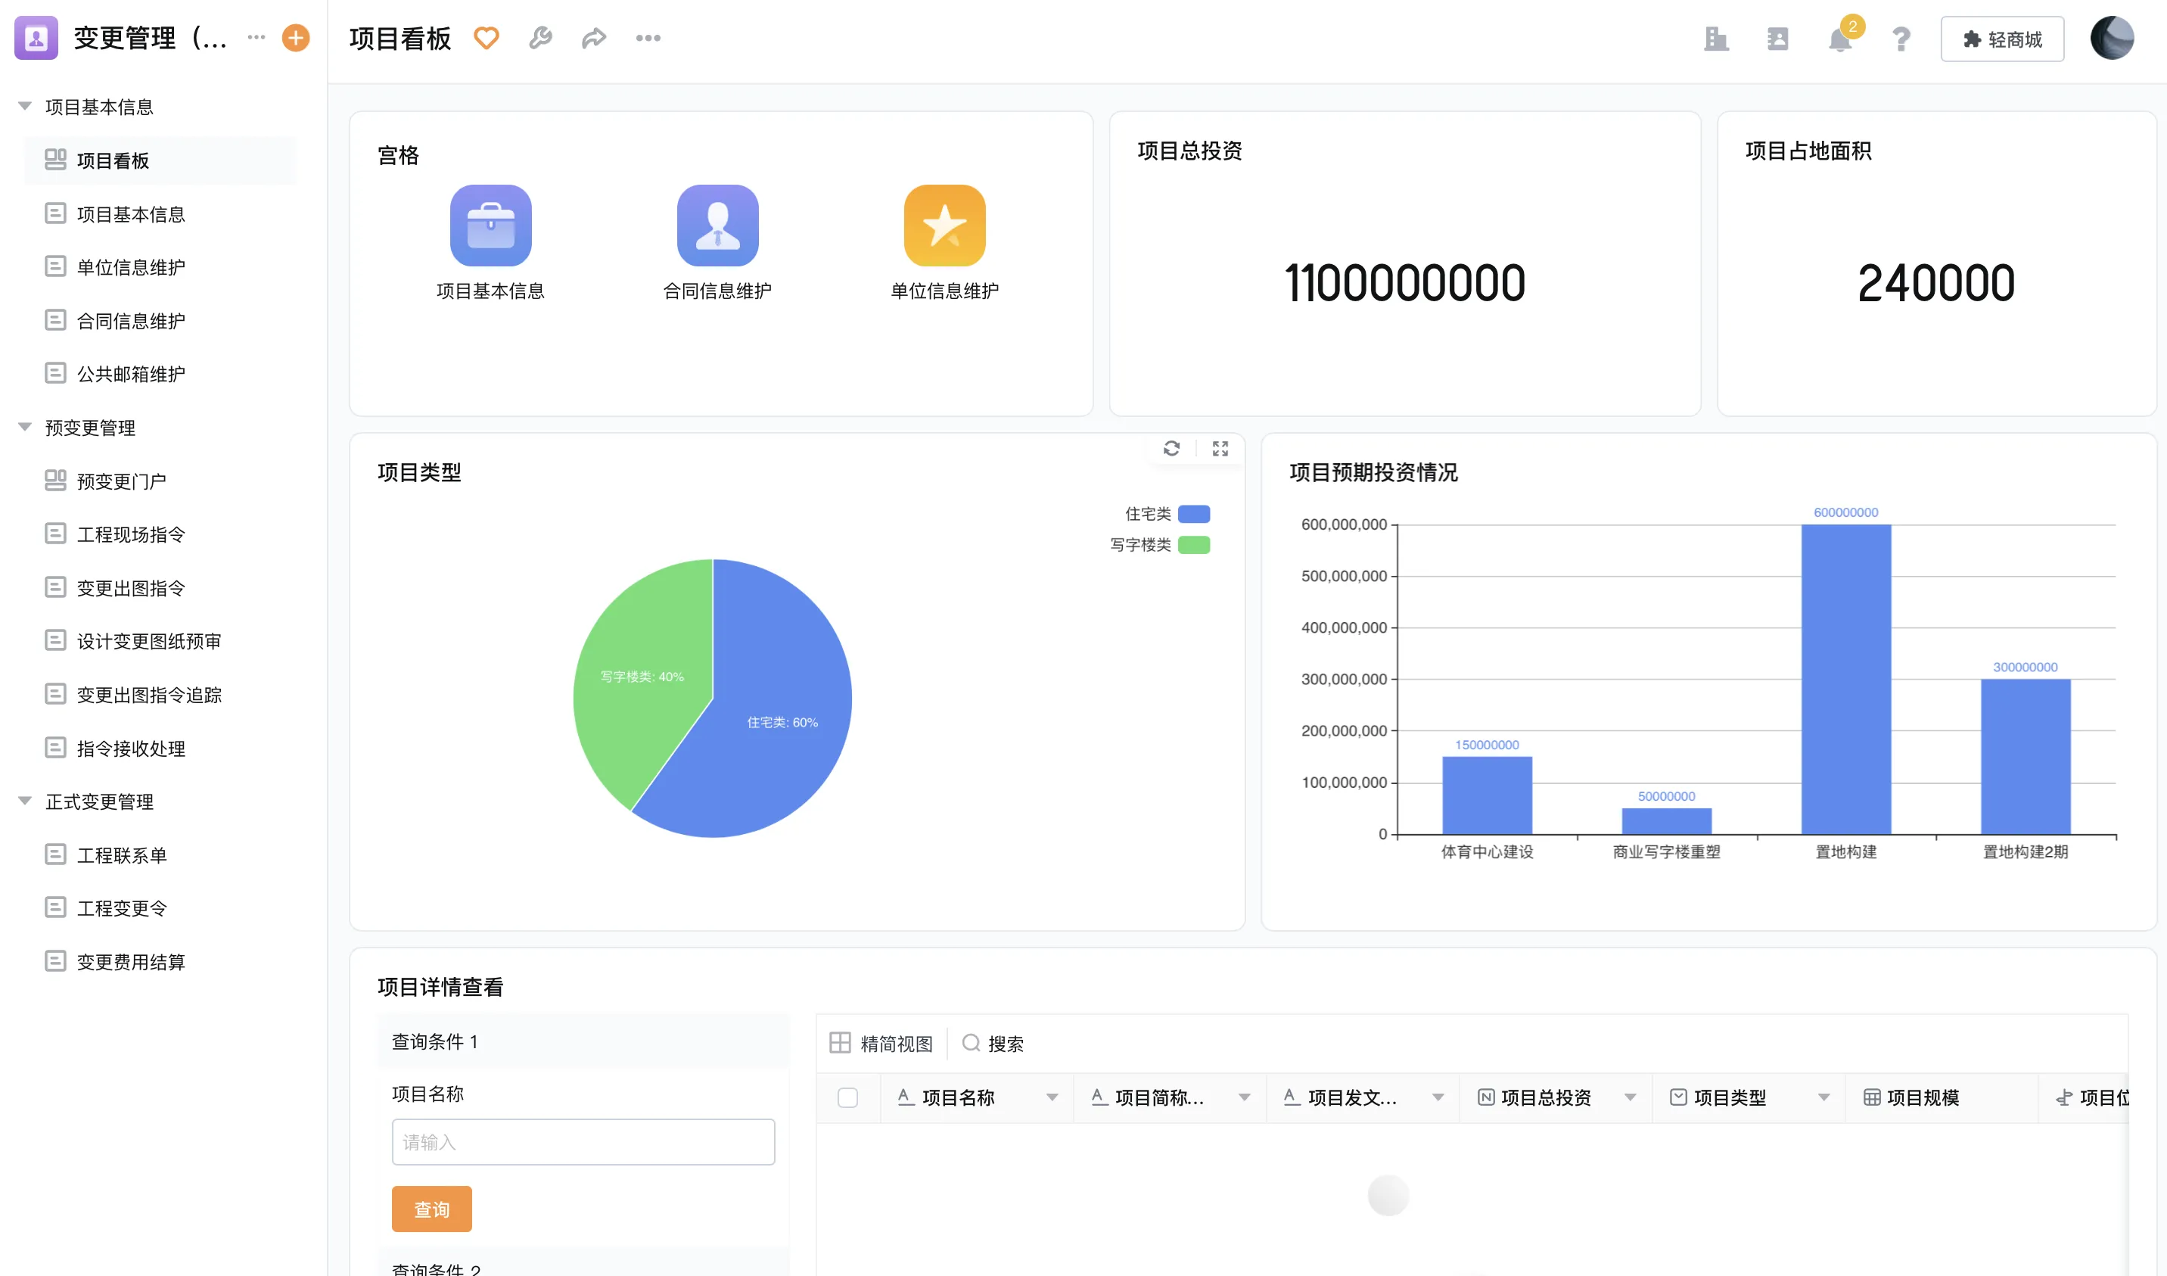Refresh the 项目类型 pie chart

(x=1171, y=448)
